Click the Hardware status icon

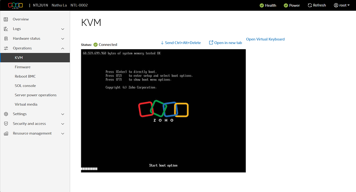pyautogui.click(x=6, y=39)
